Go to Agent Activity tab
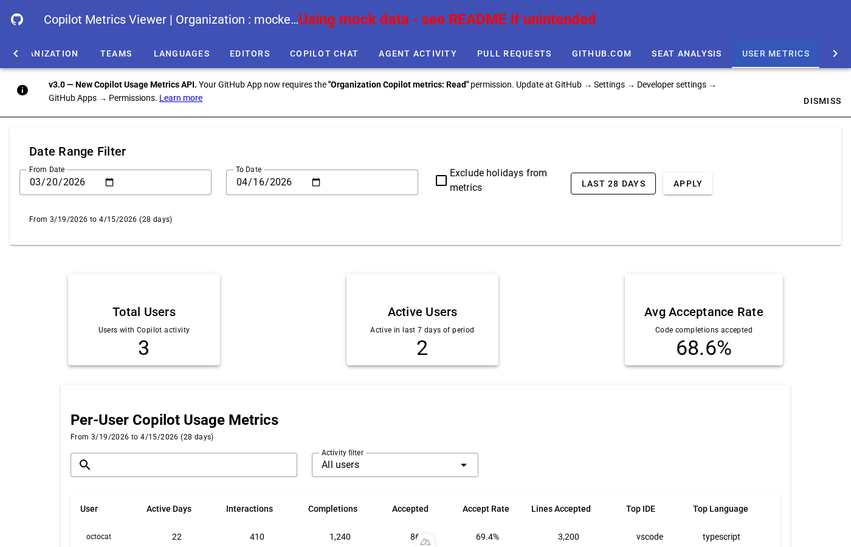This screenshot has width=851, height=547. point(418,53)
